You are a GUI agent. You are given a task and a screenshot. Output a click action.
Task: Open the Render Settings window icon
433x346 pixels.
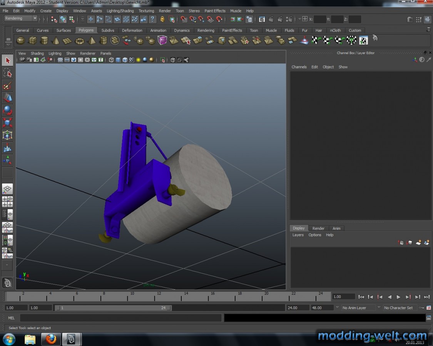point(289,19)
